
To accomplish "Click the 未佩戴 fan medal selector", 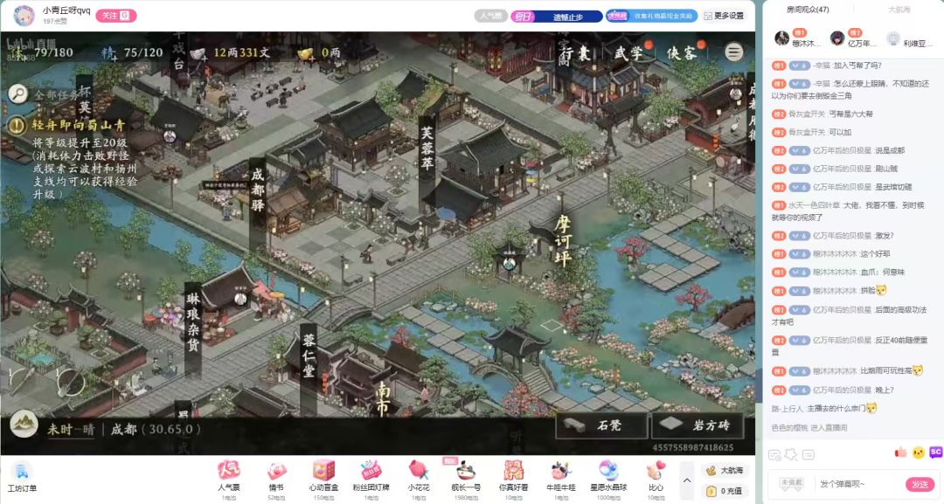I will (x=791, y=484).
